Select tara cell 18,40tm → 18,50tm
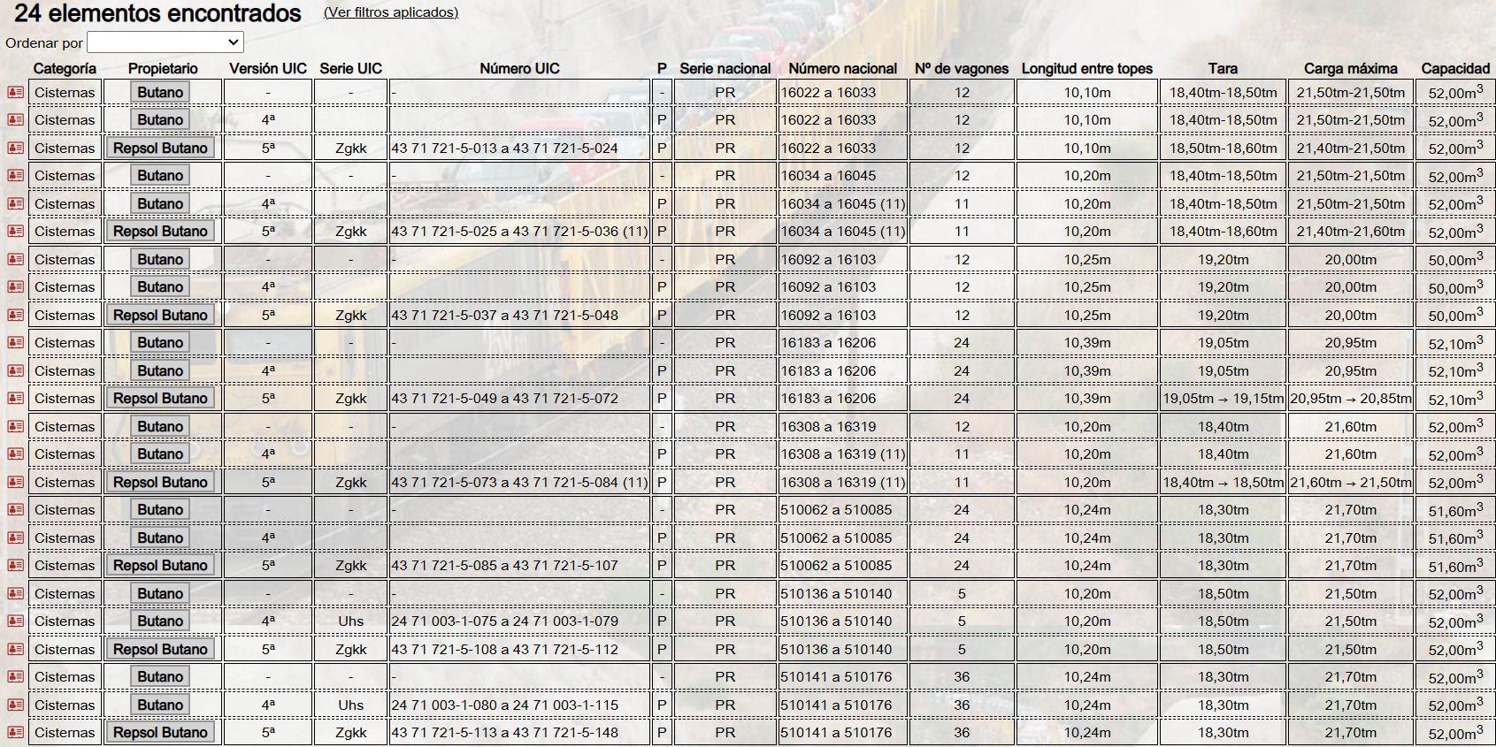This screenshot has width=1496, height=747. tap(1223, 482)
